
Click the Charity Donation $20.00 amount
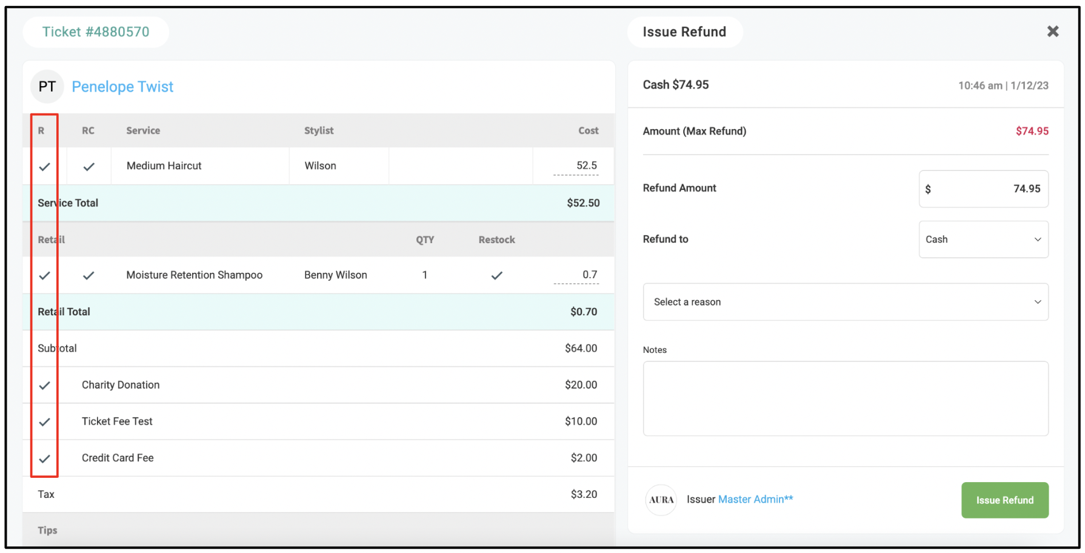[x=581, y=385]
